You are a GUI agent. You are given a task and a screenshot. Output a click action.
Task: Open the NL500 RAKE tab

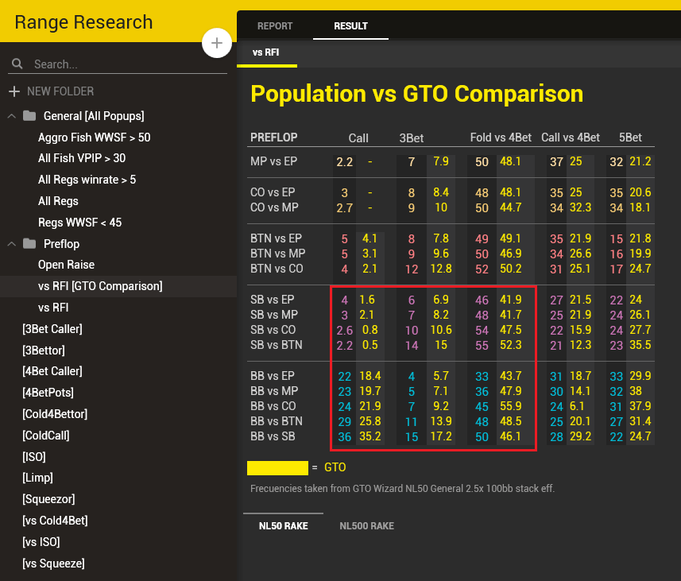[366, 526]
